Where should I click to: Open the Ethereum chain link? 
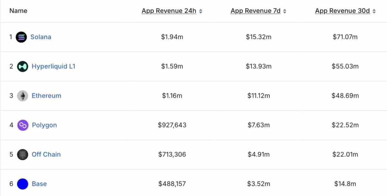tap(46, 96)
